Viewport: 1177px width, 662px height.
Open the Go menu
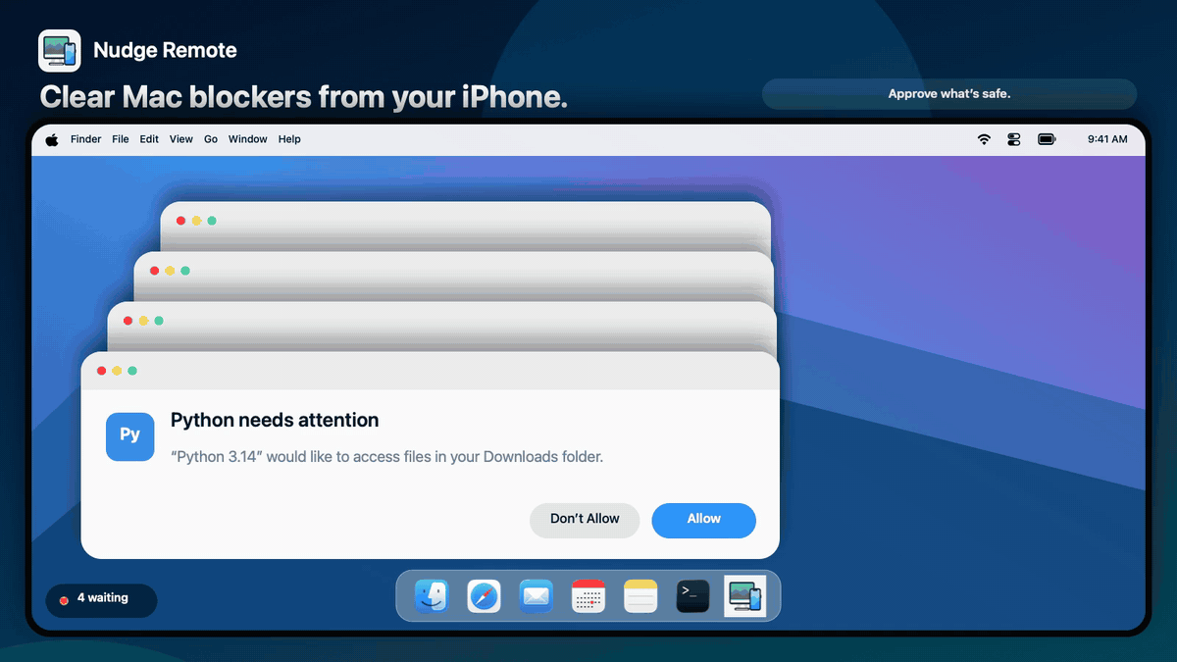point(211,139)
